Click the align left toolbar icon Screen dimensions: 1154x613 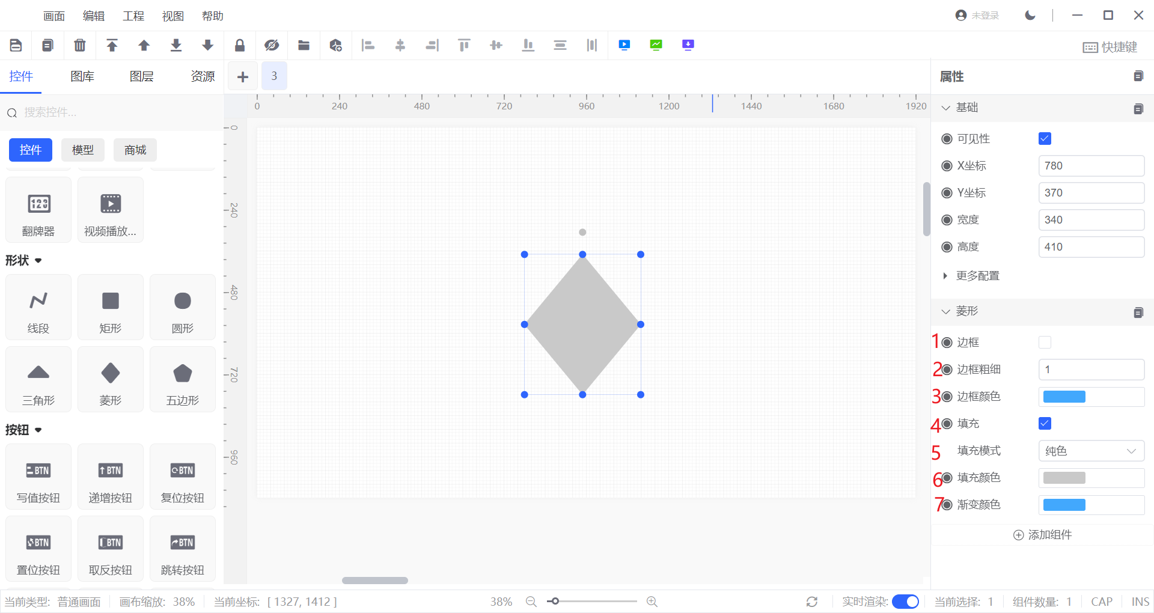[x=368, y=45]
